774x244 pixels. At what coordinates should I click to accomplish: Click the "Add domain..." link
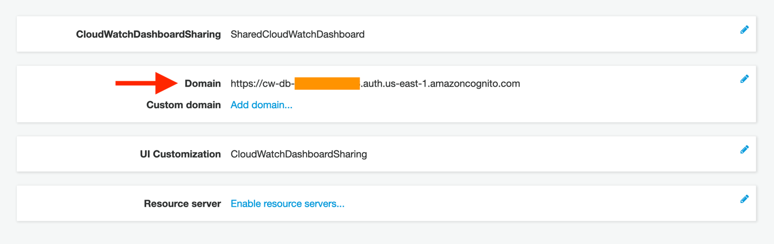click(262, 105)
